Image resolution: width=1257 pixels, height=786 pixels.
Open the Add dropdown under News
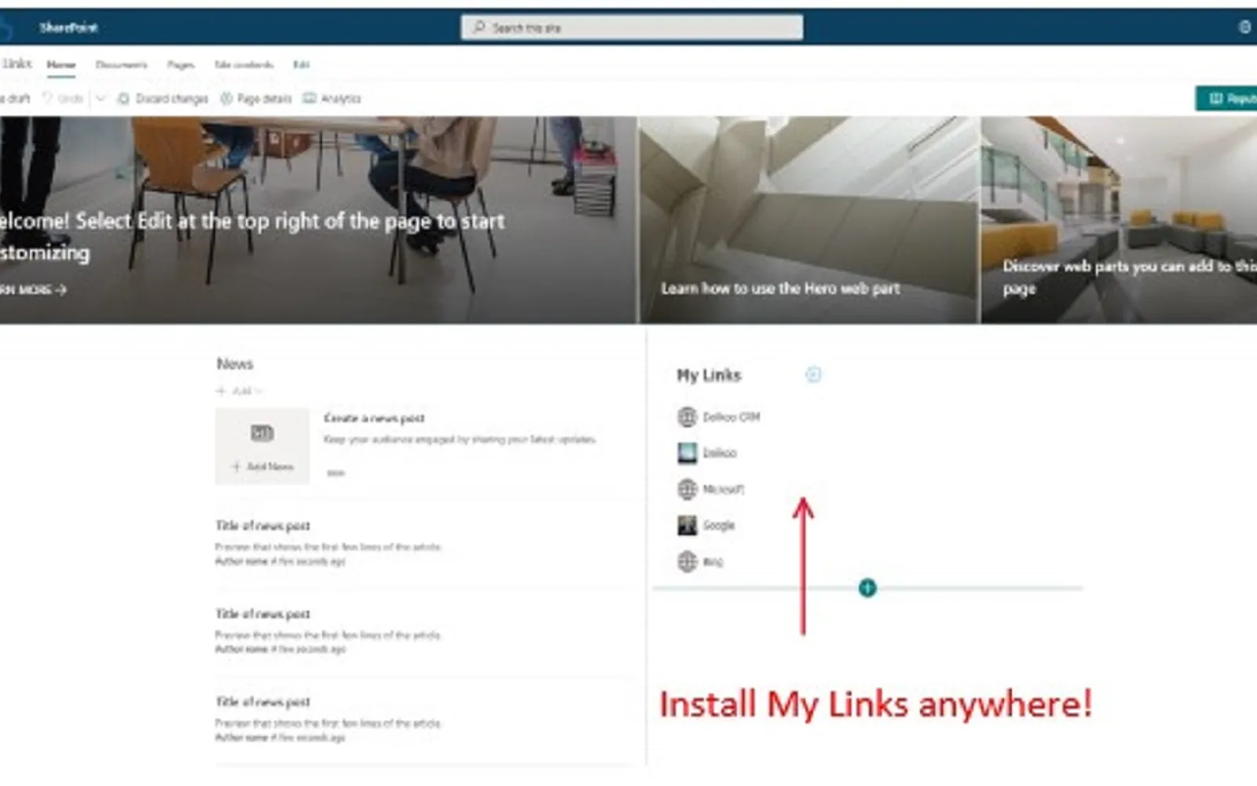click(x=240, y=391)
